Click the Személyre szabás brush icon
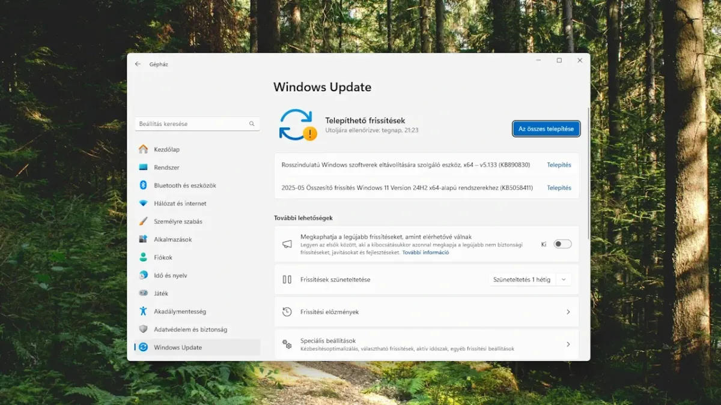 [x=143, y=221]
